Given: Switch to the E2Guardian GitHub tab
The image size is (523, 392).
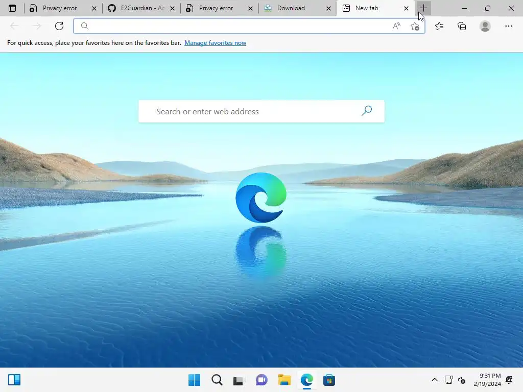Looking at the screenshot, I should coord(142,8).
